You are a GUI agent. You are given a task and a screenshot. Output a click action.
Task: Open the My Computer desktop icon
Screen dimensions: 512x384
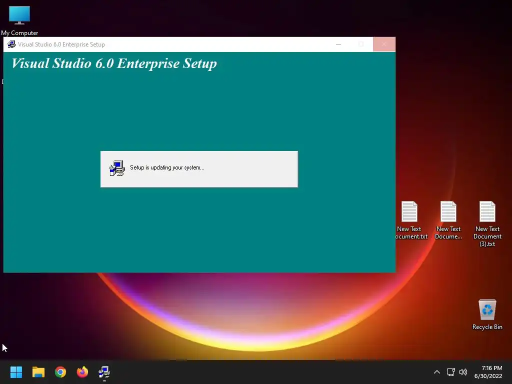[x=19, y=20]
